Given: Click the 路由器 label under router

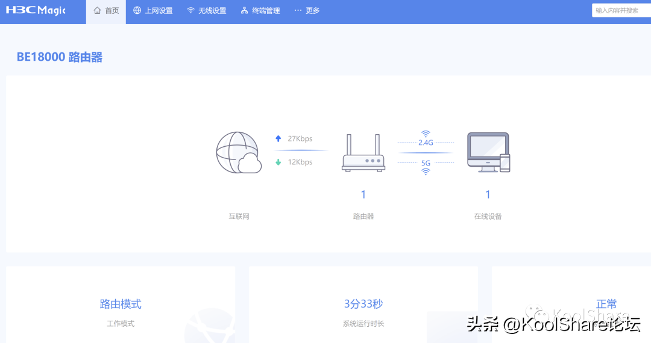Looking at the screenshot, I should pyautogui.click(x=363, y=216).
